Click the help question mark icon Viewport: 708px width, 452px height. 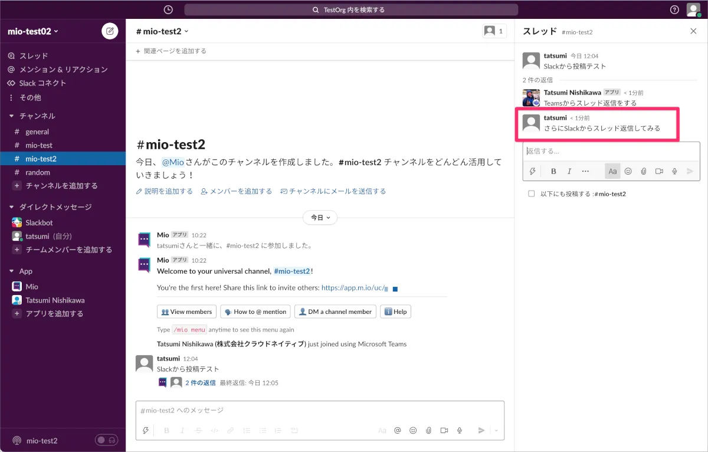click(x=675, y=9)
